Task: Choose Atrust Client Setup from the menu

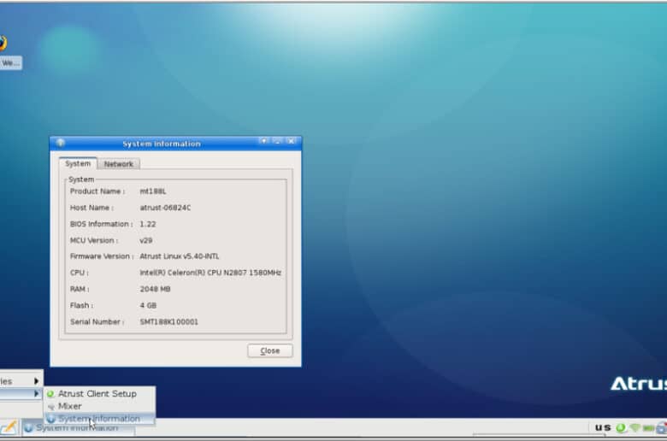Action: click(99, 394)
